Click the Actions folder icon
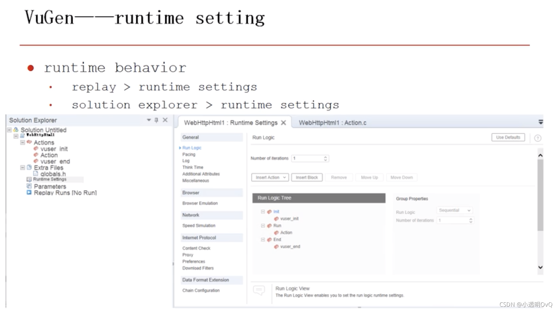Viewport: 557px width, 311px height. pyautogui.click(x=29, y=142)
